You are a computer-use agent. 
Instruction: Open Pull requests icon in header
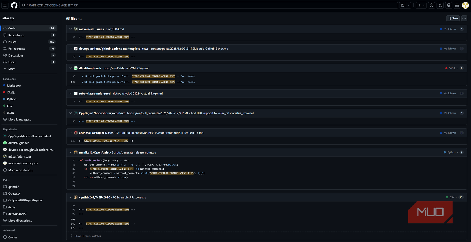[x=440, y=5]
